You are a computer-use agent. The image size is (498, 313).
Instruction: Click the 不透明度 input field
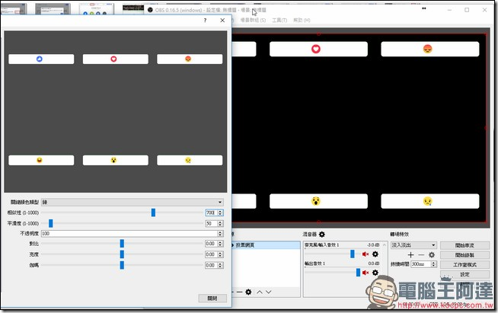pyautogui.click(x=132, y=233)
